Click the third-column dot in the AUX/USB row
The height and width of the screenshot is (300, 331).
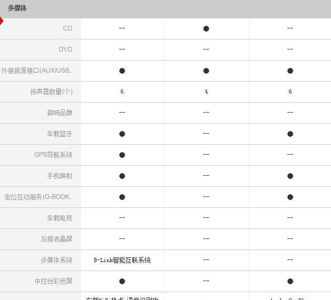[x=290, y=71]
